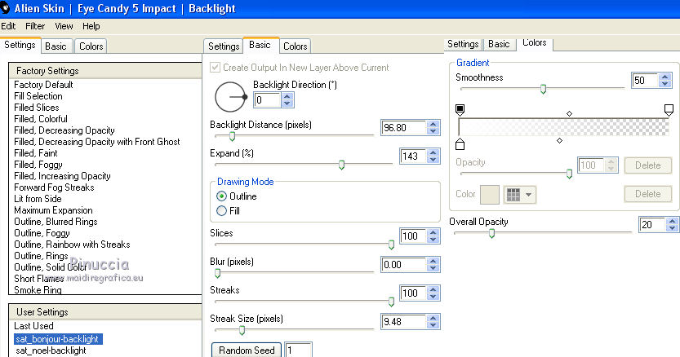Select the Filled, Foggy preset
This screenshot has height=357, width=680.
tap(38, 164)
